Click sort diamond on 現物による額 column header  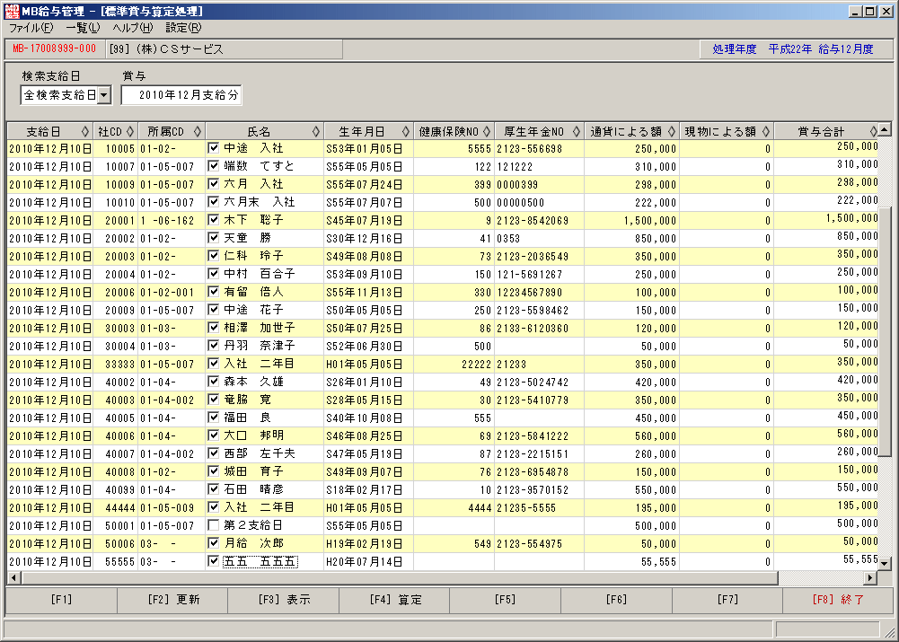766,131
